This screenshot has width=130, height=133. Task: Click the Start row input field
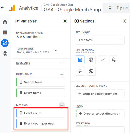(100, 130)
